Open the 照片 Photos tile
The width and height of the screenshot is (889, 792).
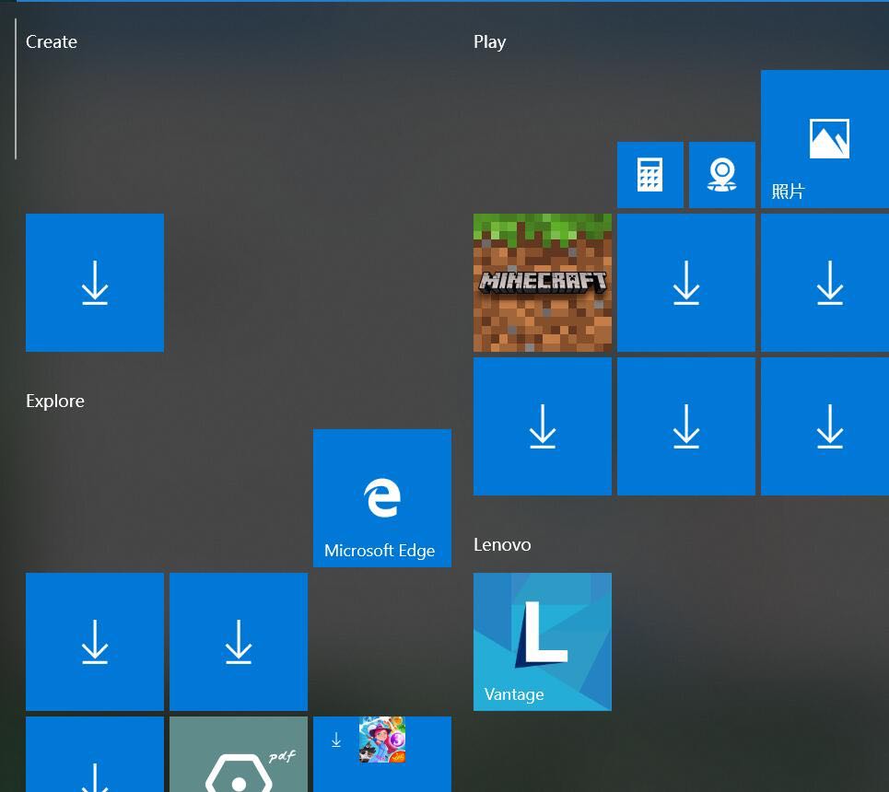825,139
